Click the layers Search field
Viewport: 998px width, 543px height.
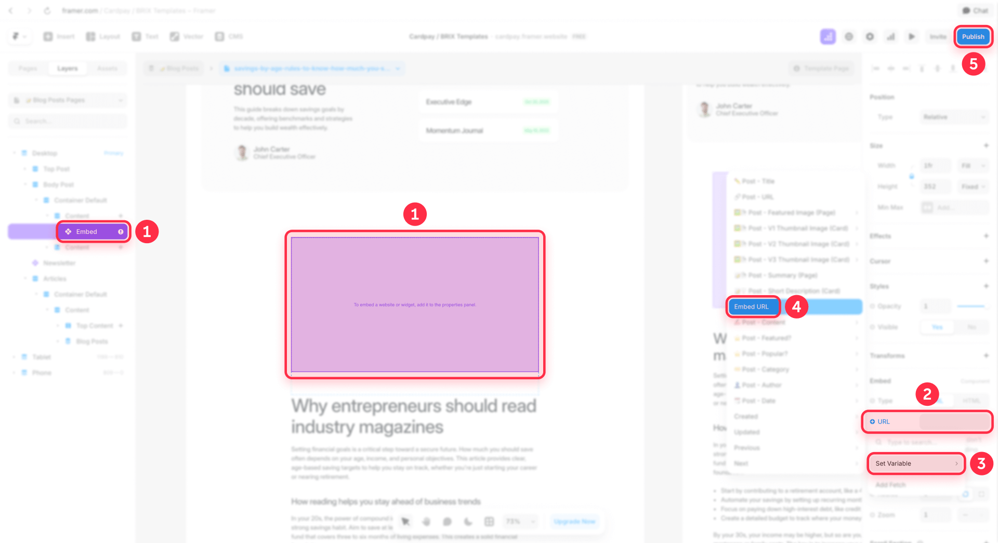coord(68,121)
